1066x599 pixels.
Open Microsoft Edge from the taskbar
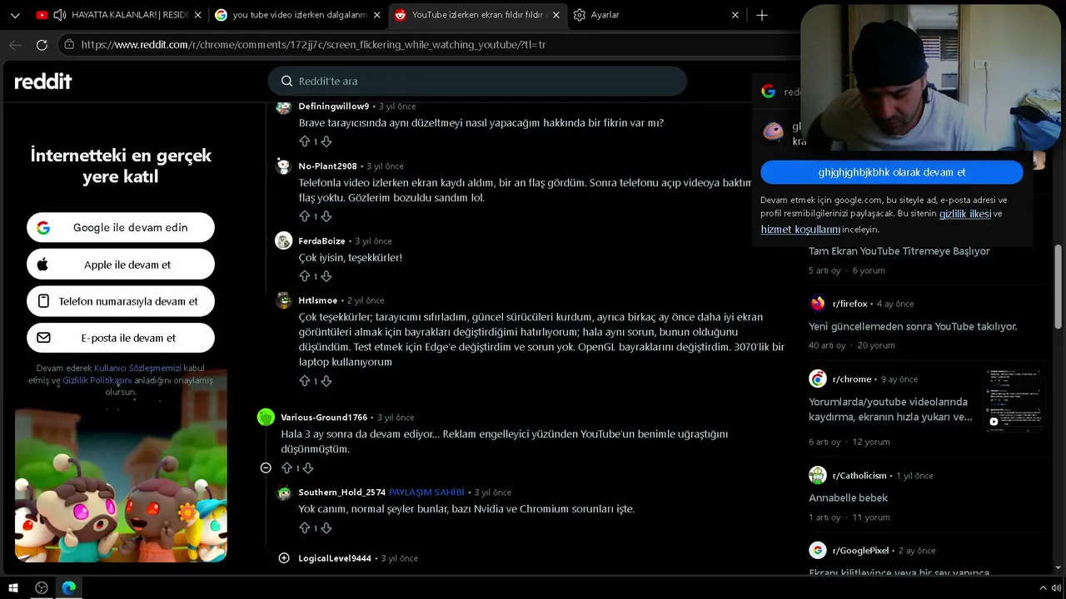click(x=68, y=588)
